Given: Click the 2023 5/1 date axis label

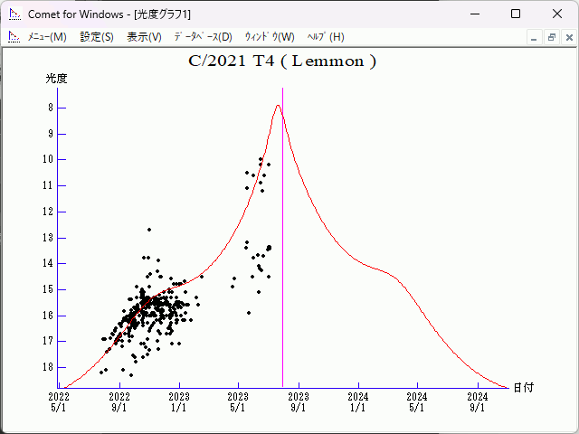Looking at the screenshot, I should (238, 402).
